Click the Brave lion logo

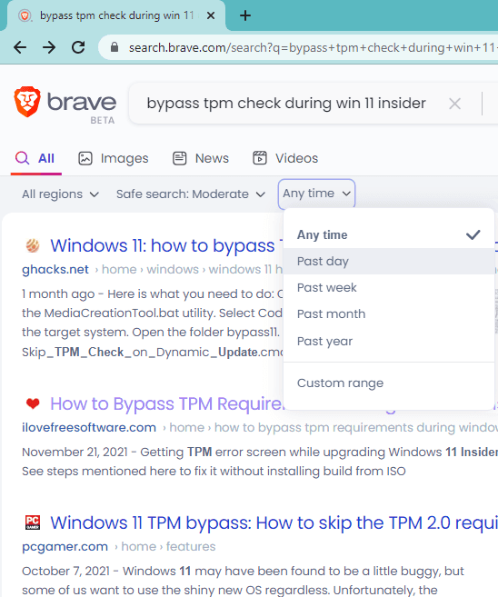27,102
